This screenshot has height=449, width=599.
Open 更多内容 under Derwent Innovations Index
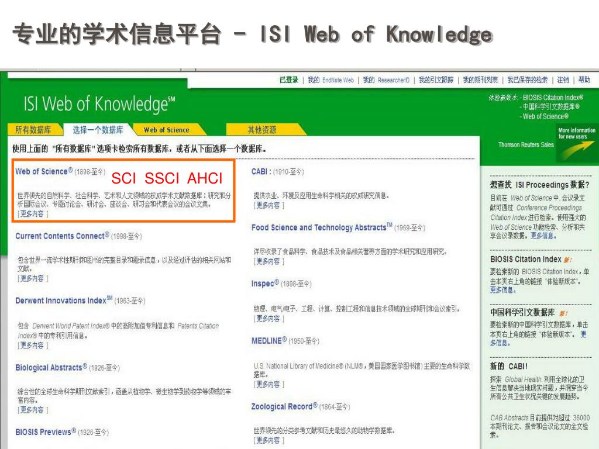[32, 345]
